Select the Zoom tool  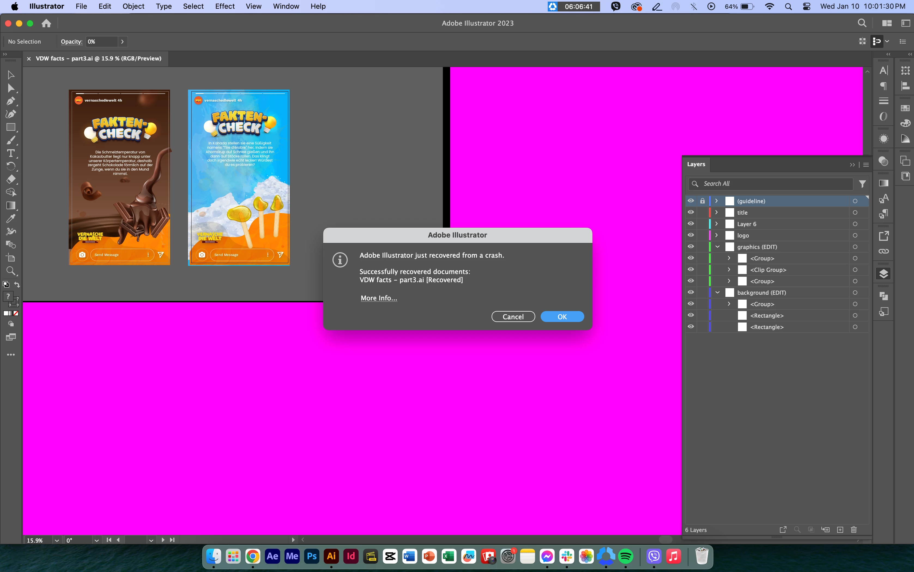[11, 271]
